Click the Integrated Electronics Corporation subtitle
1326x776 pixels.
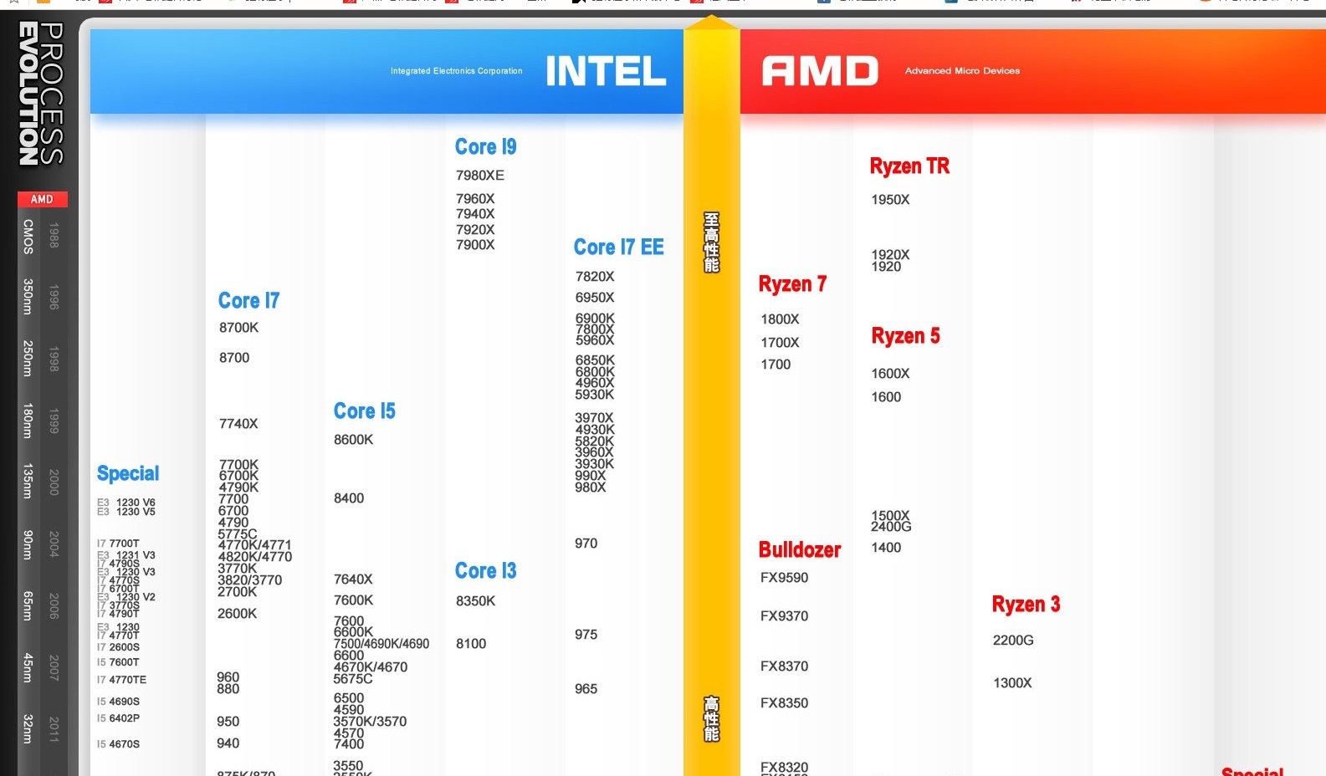(x=457, y=71)
